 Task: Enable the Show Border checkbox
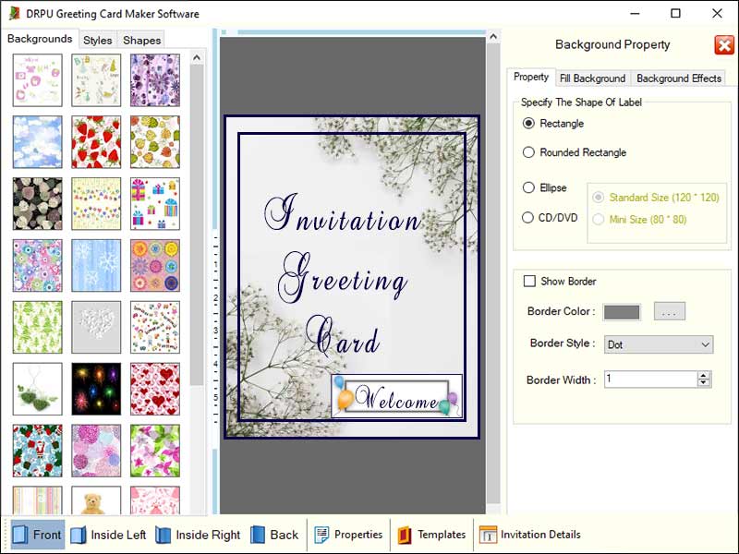click(529, 281)
